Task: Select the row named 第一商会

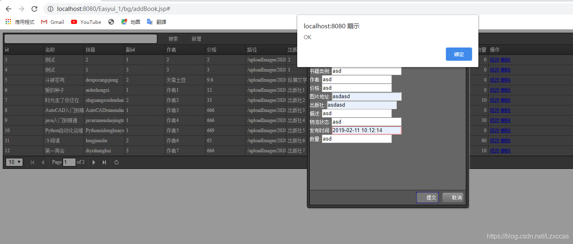Action: [55, 151]
